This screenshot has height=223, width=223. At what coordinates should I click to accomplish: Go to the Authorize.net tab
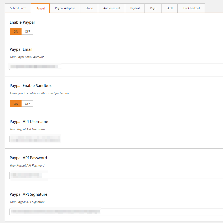click(112, 8)
